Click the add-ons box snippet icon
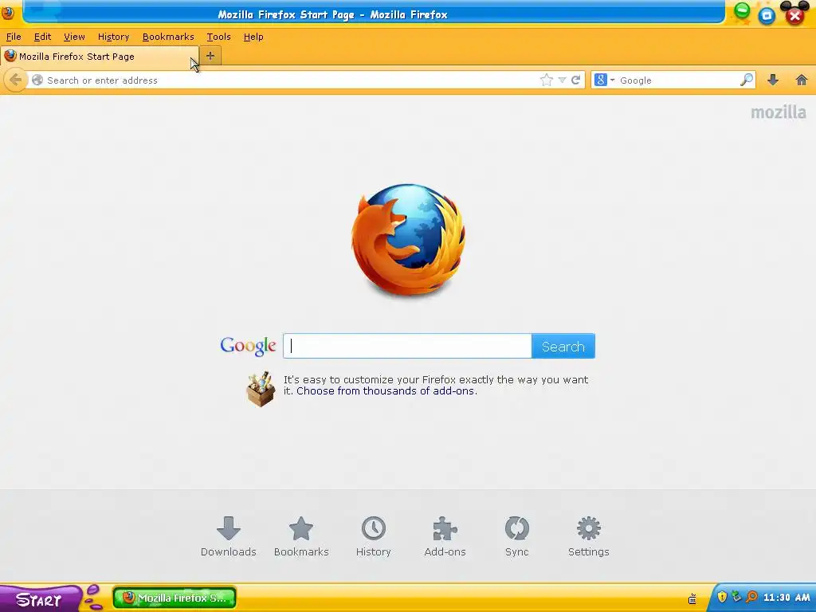The width and height of the screenshot is (816, 612). [261, 389]
